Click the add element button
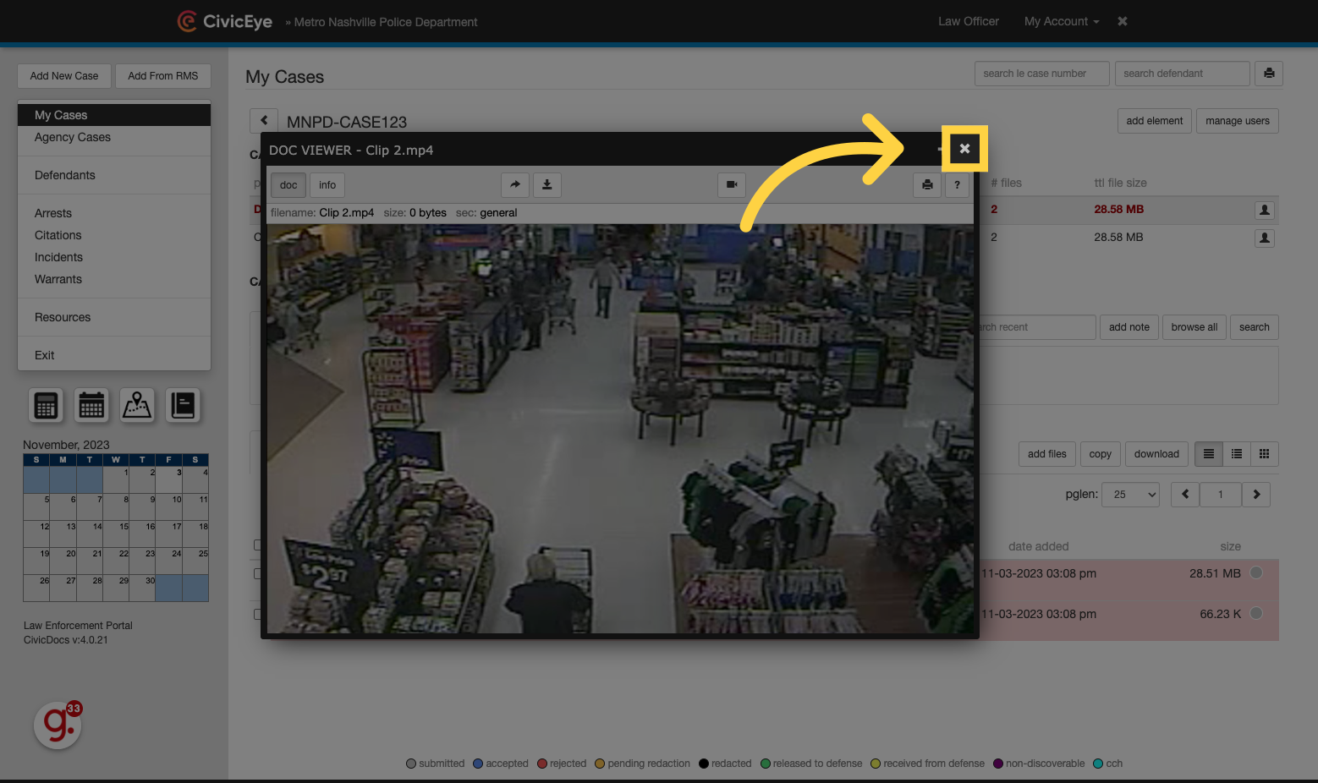Screen dimensions: 1318x783 pyautogui.click(x=1155, y=121)
